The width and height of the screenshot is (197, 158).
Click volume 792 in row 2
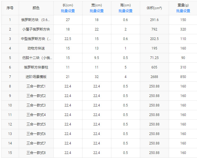[x=154, y=29]
